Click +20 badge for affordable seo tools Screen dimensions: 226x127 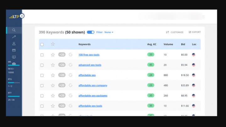click(62, 106)
